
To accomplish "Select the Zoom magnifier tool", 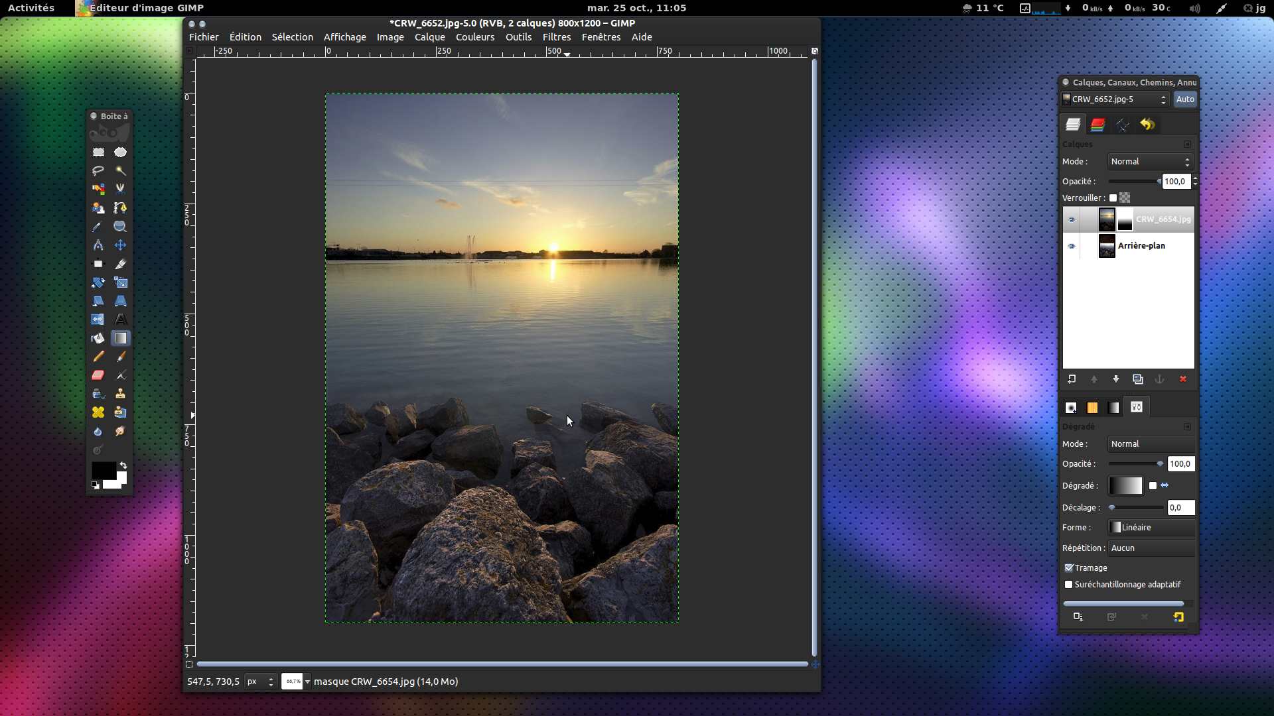I will [120, 227].
